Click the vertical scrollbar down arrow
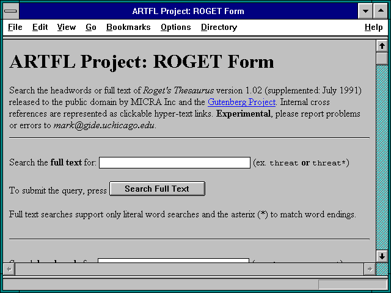391x293 pixels. (x=382, y=256)
